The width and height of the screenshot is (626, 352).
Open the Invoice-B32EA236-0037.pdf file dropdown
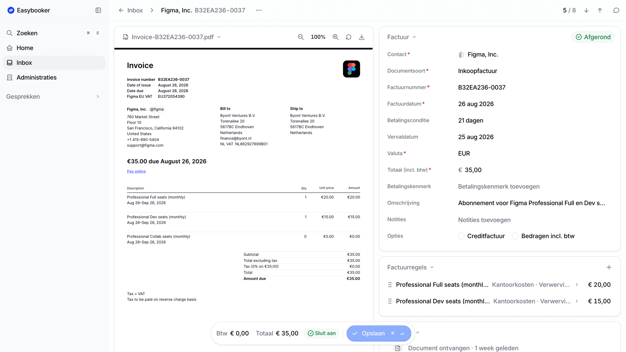point(219,37)
